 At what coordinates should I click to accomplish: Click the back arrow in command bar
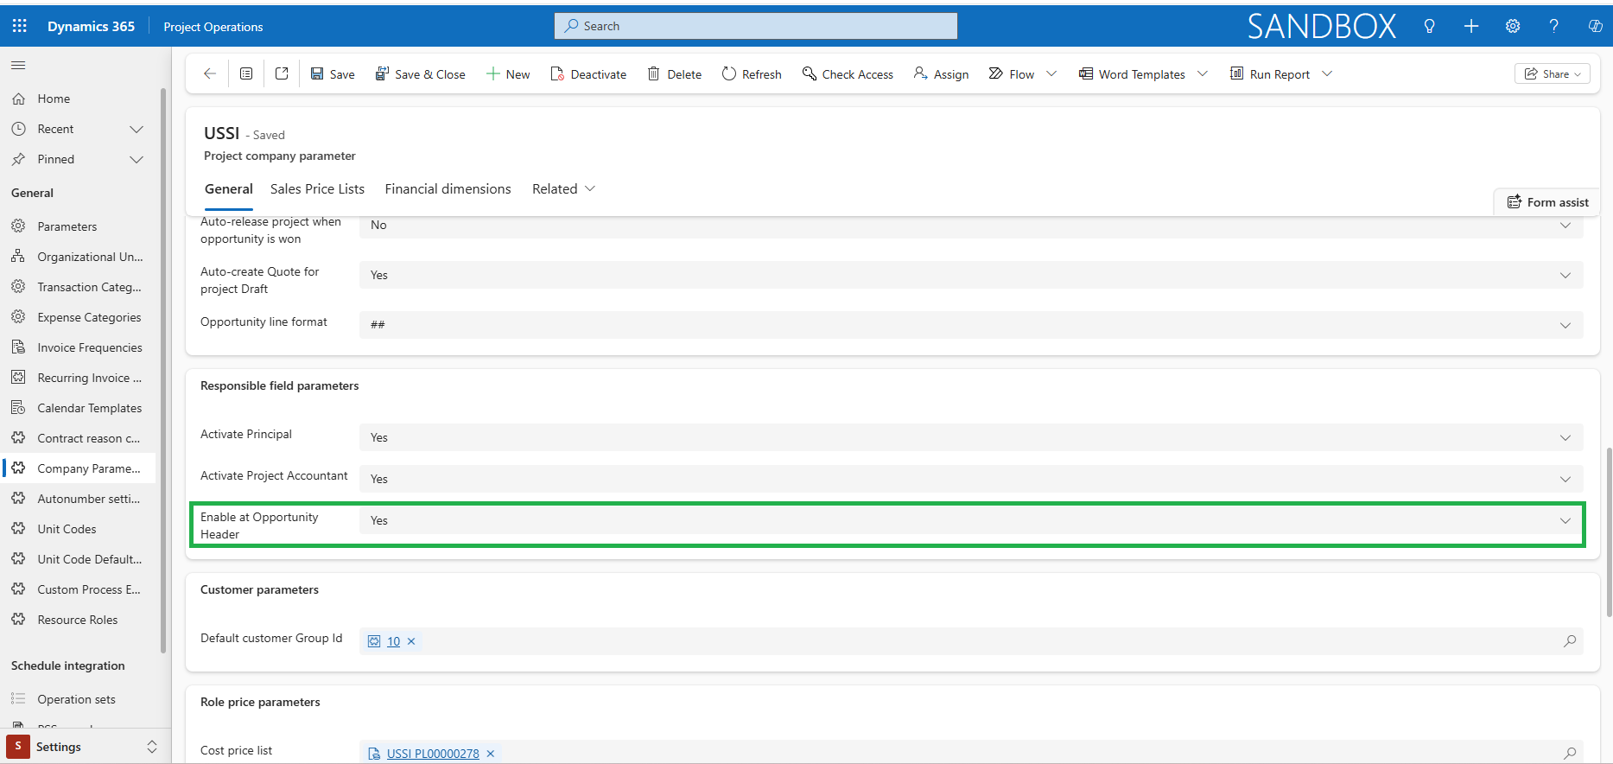(210, 74)
